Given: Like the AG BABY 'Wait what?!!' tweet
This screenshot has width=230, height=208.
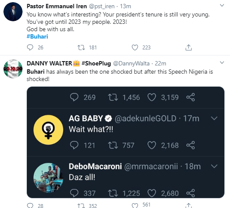Looking at the screenshot, I should 152,145.
